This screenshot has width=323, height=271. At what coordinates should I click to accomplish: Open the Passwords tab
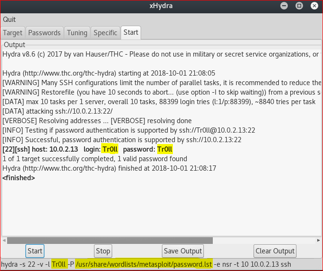tap(45, 33)
